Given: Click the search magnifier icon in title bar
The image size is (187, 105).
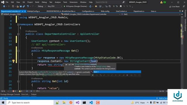Looking at the screenshot, I should coord(124,2).
